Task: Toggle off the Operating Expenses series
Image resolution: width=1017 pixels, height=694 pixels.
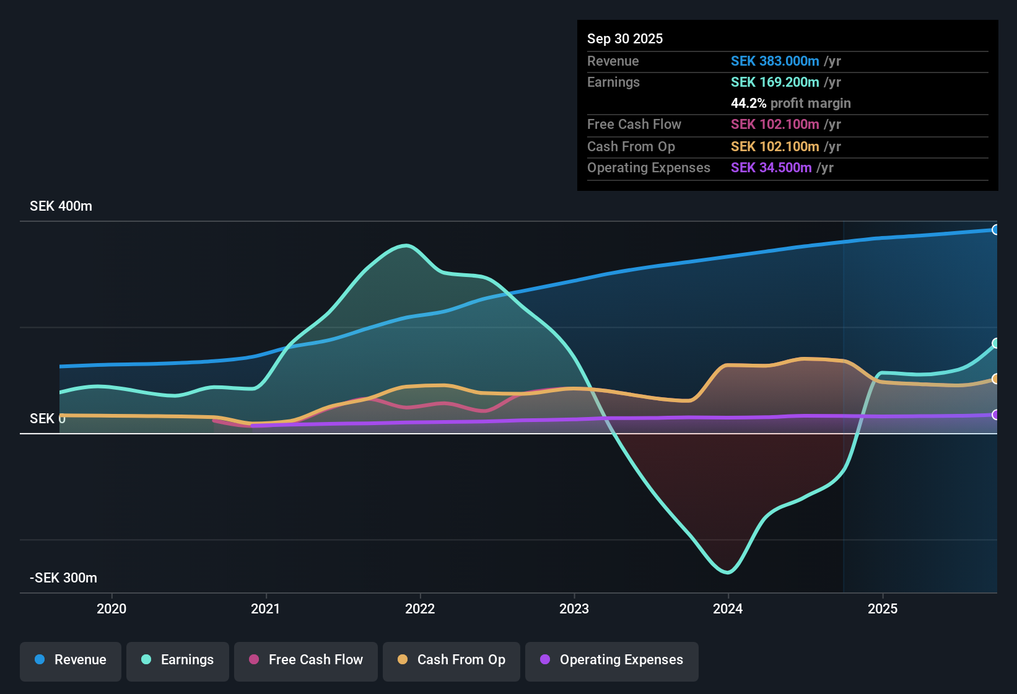Action: [612, 661]
